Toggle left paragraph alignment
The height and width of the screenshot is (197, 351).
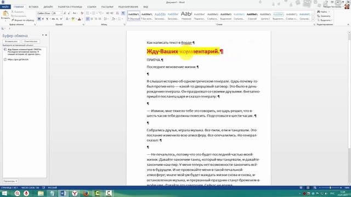pyautogui.click(x=88, y=19)
